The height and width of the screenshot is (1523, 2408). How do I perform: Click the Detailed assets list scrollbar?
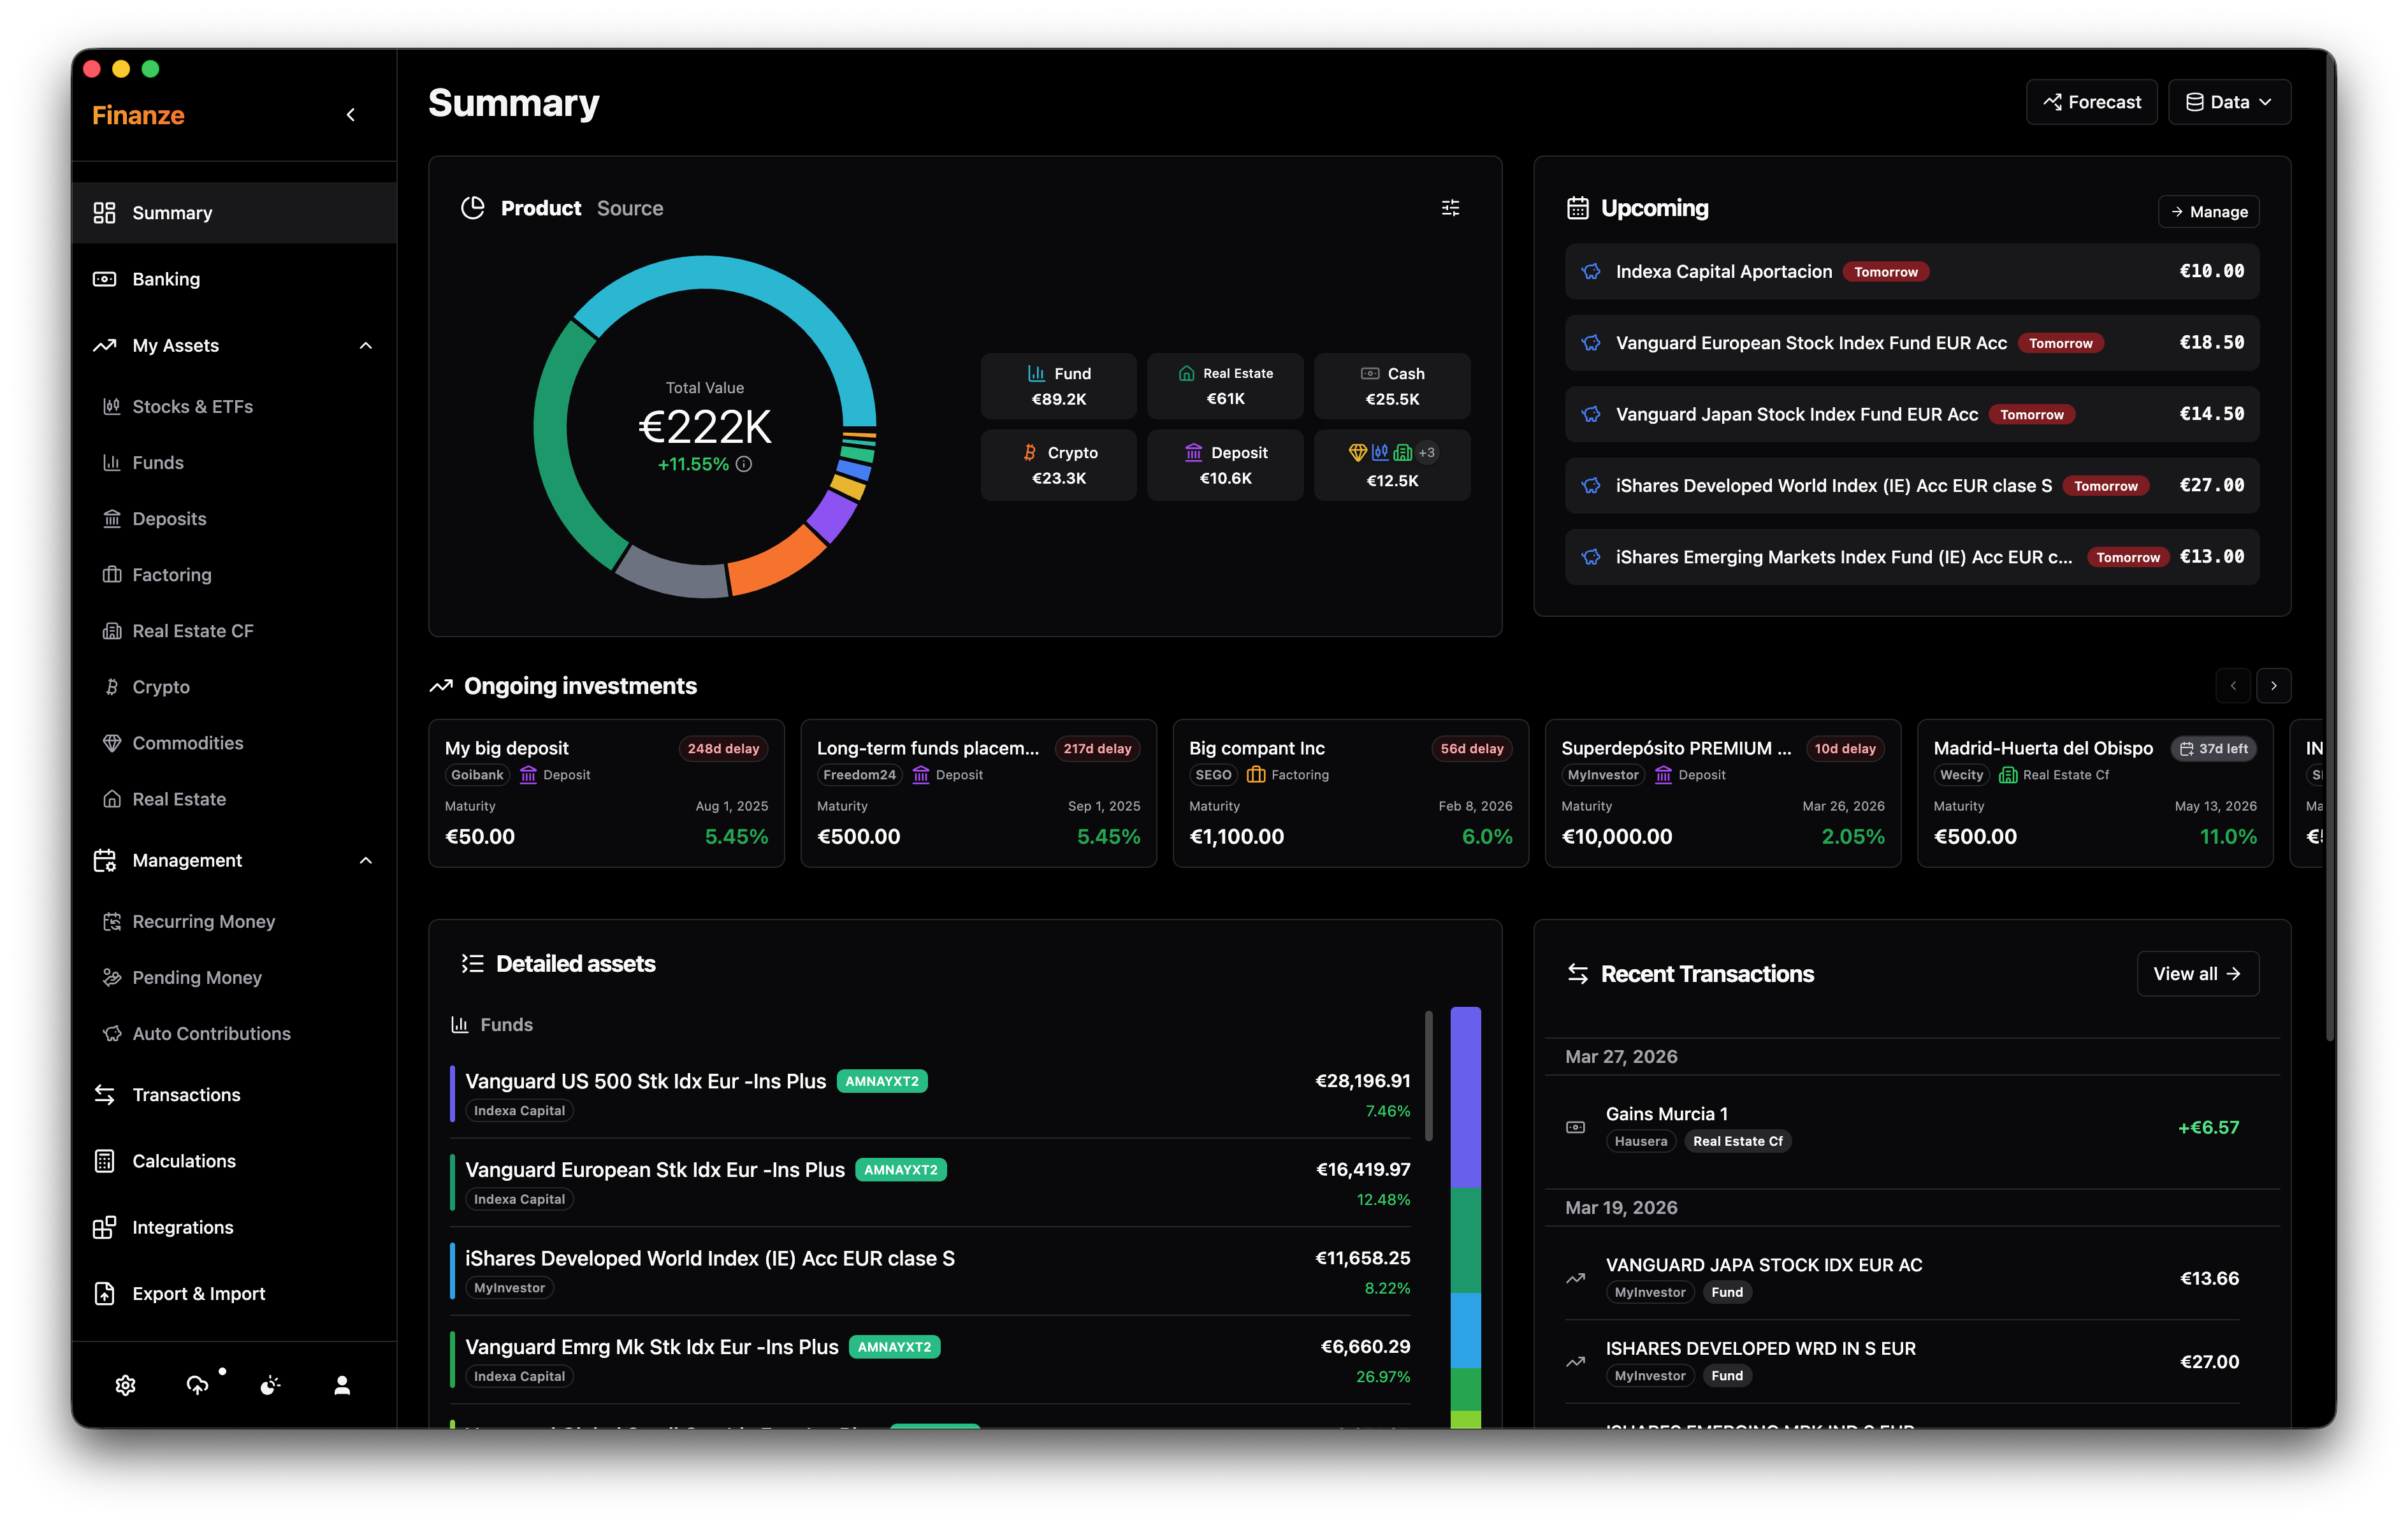[x=1428, y=1075]
